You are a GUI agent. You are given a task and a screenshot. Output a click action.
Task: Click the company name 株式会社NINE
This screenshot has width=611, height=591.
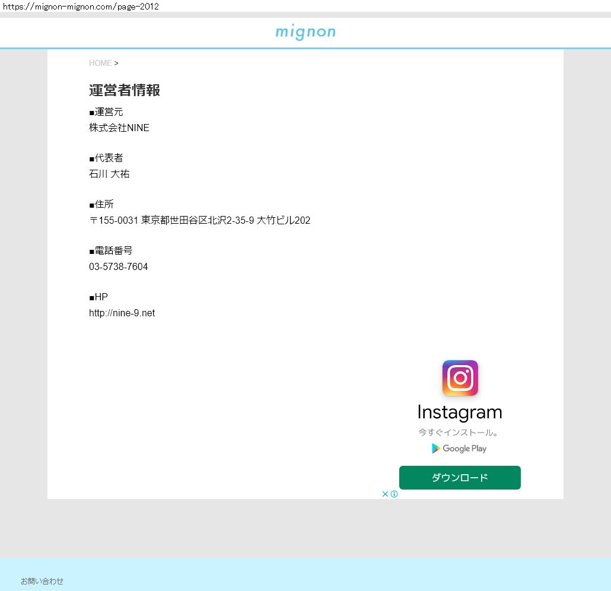coord(119,128)
